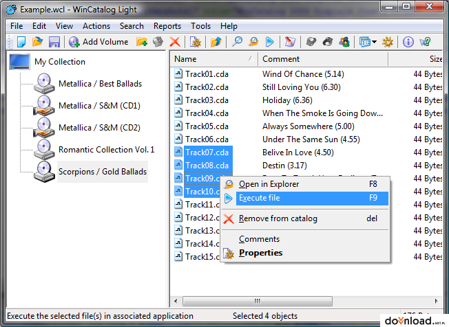Viewport: 449px width, 327px height.
Task: Choose Open in Explorer from context menu
Action: [x=306, y=184]
